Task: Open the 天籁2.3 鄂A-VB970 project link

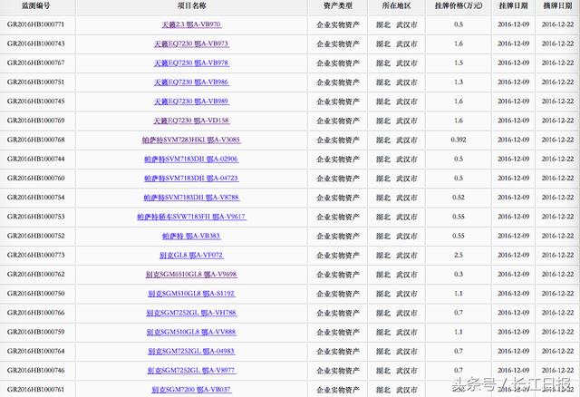Action: tap(191, 24)
